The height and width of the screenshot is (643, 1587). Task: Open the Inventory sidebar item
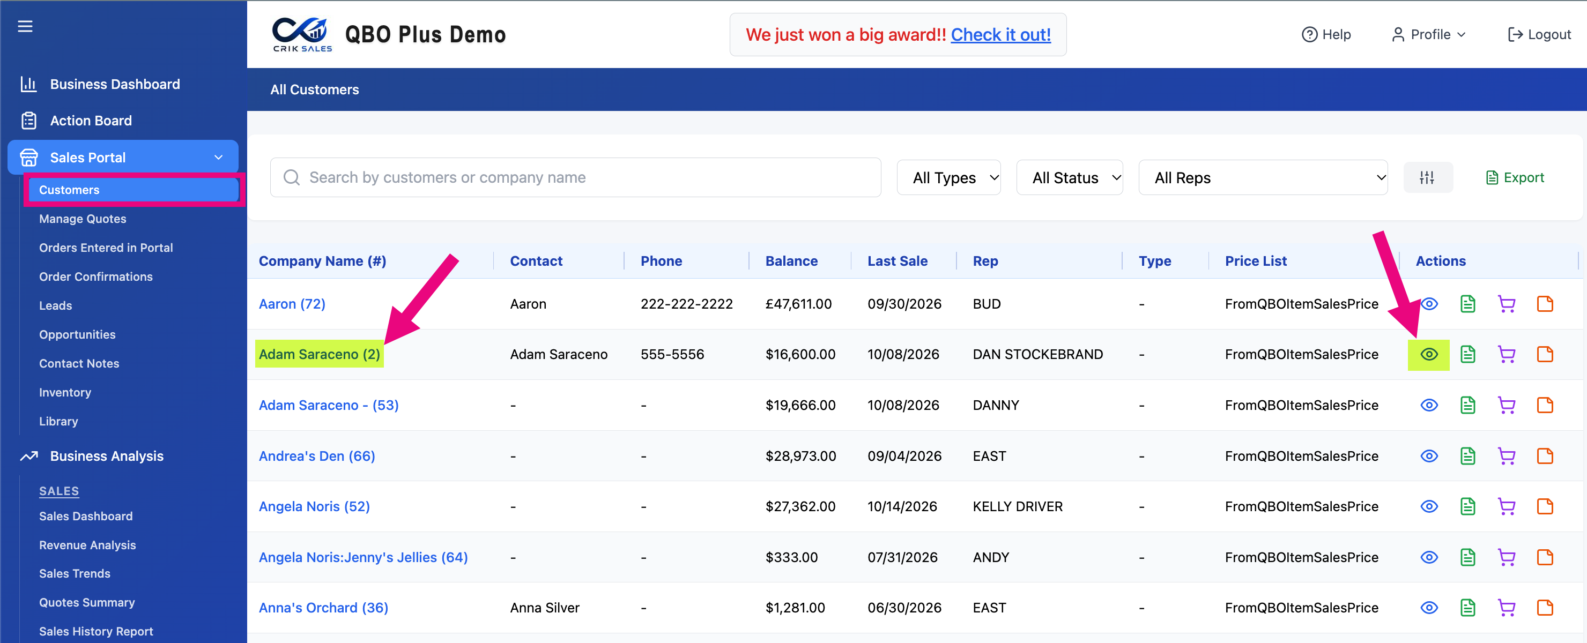coord(65,393)
